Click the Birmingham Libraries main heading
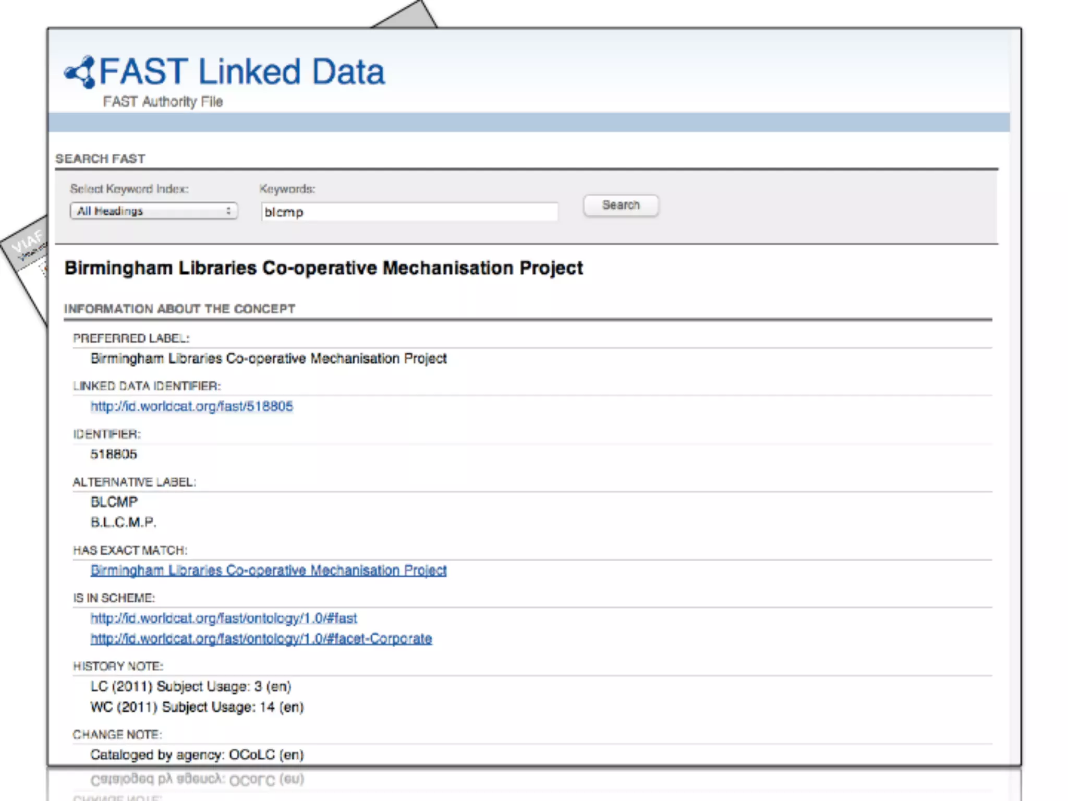 click(323, 268)
